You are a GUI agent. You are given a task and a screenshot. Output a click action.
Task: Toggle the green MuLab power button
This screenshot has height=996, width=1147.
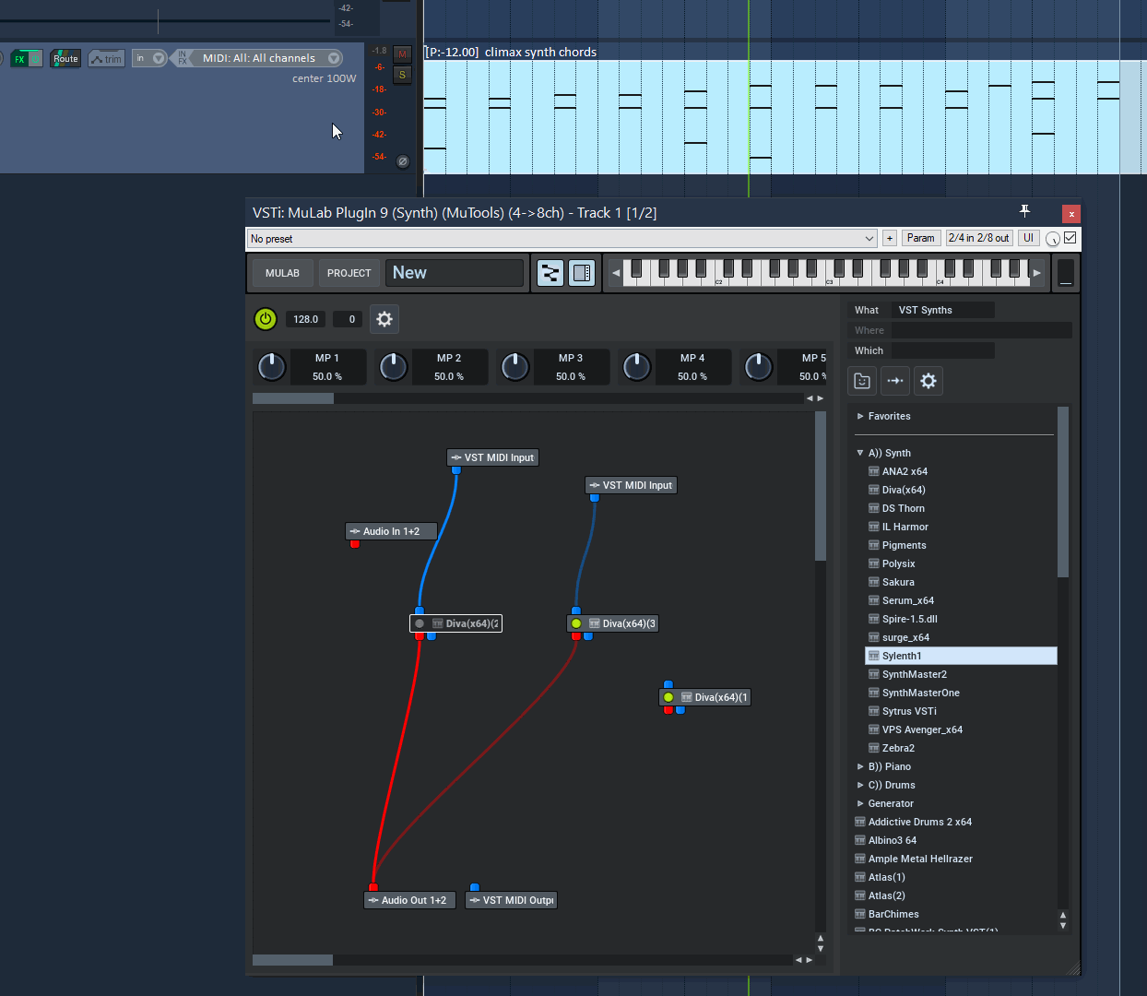point(266,319)
